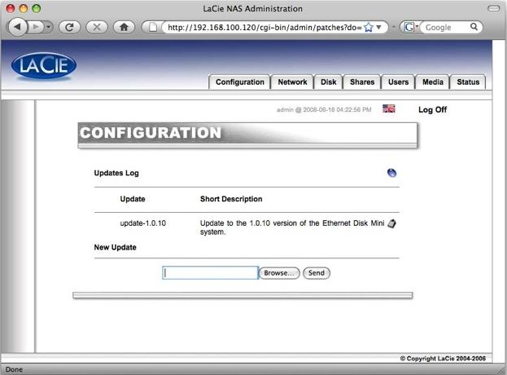Click the Stop loading X button
This screenshot has height=375, width=507.
click(97, 27)
